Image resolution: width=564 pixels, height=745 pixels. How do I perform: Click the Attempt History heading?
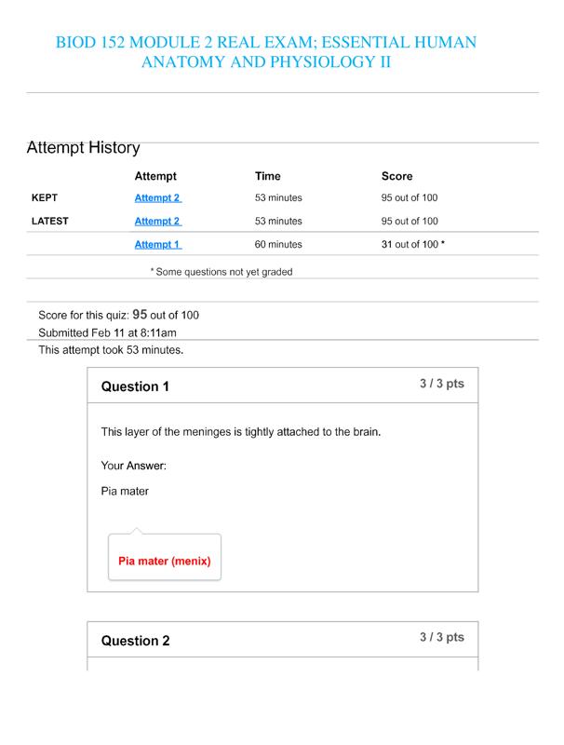pos(83,147)
